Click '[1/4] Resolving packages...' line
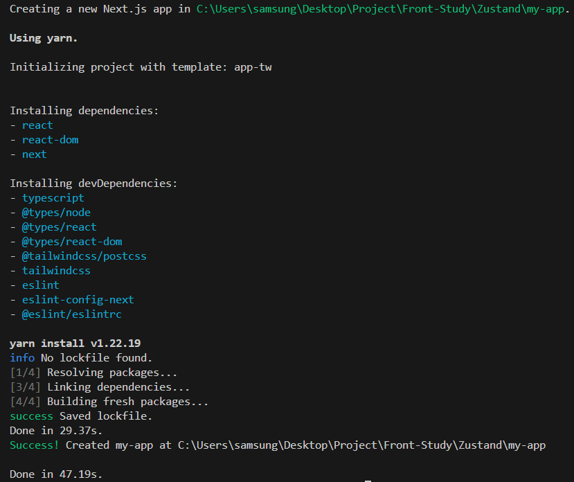Screen dimensions: 574x482 (x=93, y=373)
